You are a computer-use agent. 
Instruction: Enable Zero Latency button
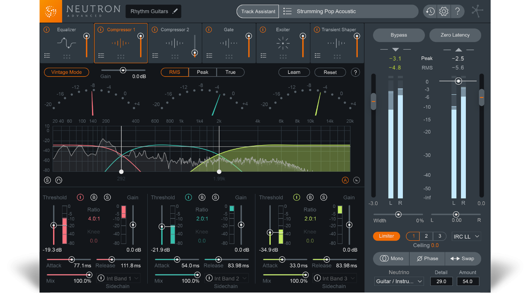[x=455, y=35]
